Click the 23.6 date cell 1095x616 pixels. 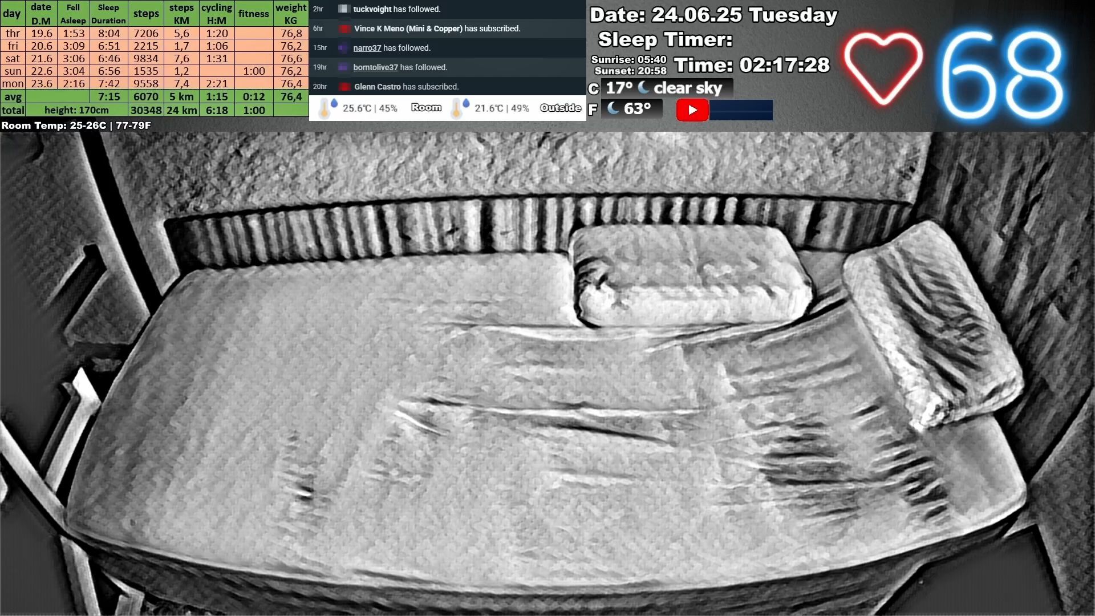coord(41,84)
